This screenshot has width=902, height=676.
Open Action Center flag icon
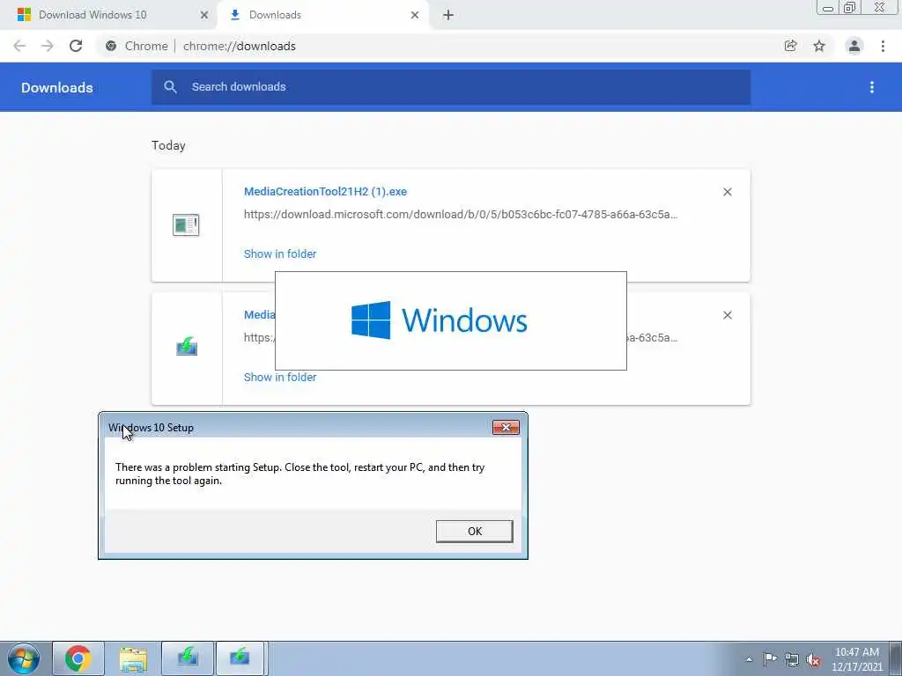click(770, 658)
